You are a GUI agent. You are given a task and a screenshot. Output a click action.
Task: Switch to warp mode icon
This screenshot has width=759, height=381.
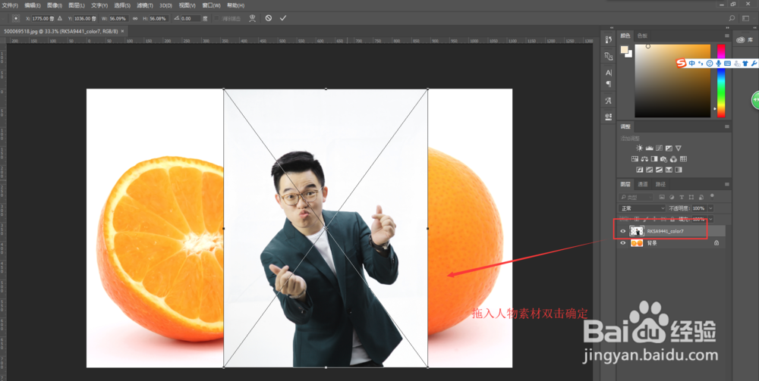[252, 18]
